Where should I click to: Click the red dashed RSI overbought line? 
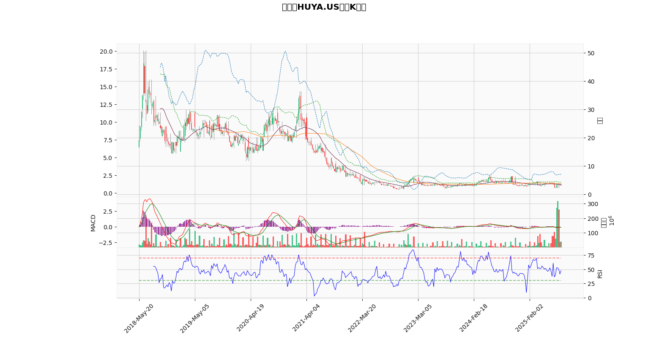pos(350,258)
